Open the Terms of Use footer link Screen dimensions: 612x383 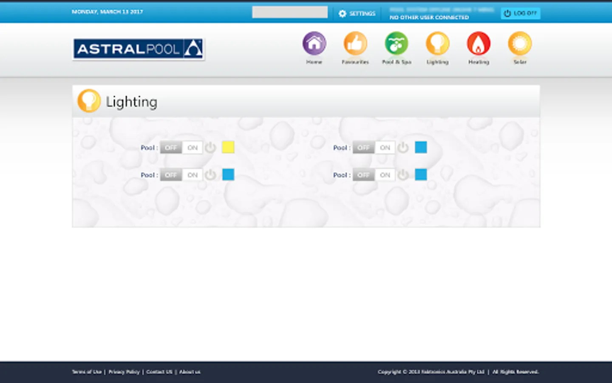(x=87, y=372)
